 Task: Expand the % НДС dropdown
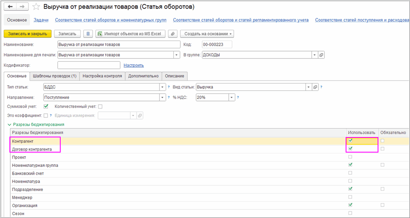tap(232, 97)
